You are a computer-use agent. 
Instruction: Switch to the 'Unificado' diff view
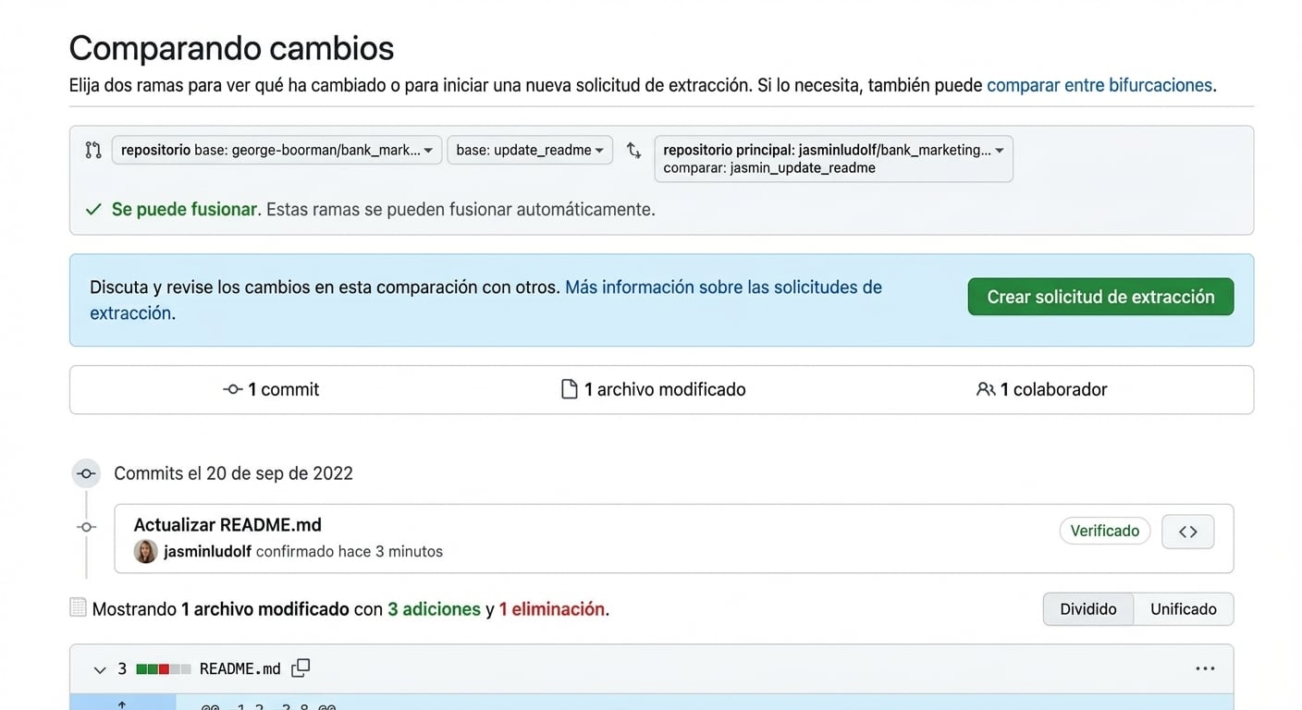(1184, 609)
